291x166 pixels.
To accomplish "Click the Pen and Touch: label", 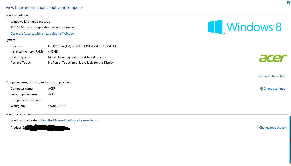I will pyautogui.click(x=21, y=63).
